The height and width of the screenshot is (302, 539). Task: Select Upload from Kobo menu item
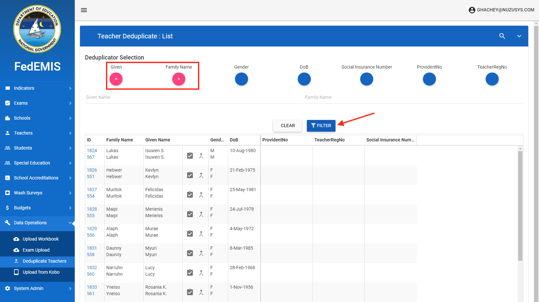coord(41,272)
